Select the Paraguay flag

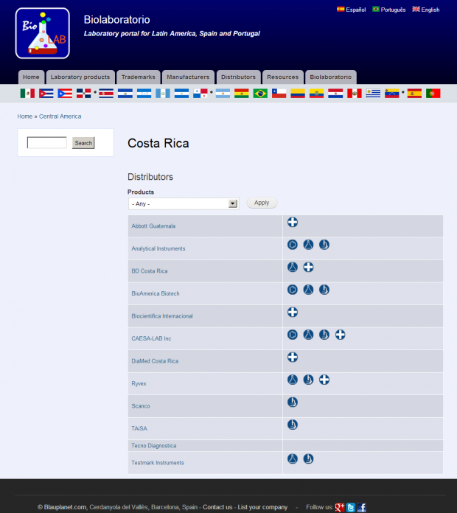pyautogui.click(x=335, y=94)
